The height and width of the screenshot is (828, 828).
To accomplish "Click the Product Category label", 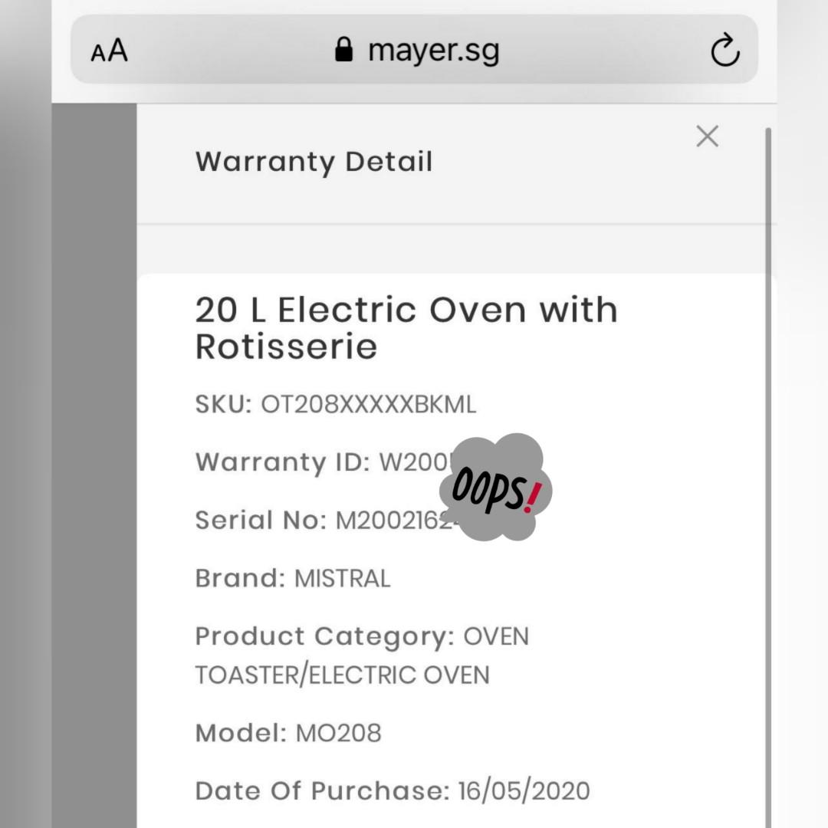I will (326, 636).
